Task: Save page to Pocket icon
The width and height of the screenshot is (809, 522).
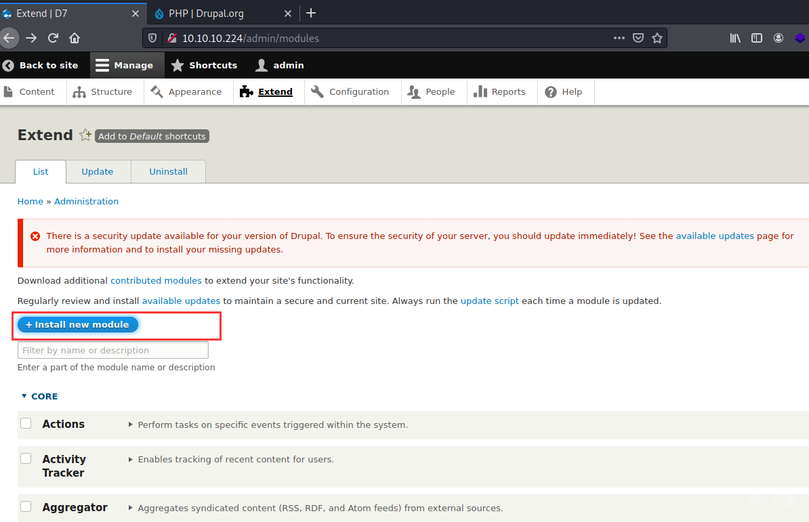Action: coord(638,38)
